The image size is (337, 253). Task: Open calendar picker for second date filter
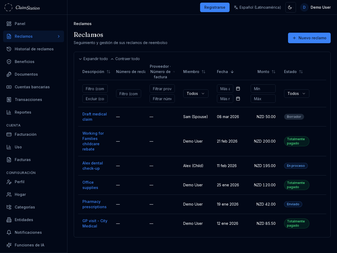[x=238, y=99]
